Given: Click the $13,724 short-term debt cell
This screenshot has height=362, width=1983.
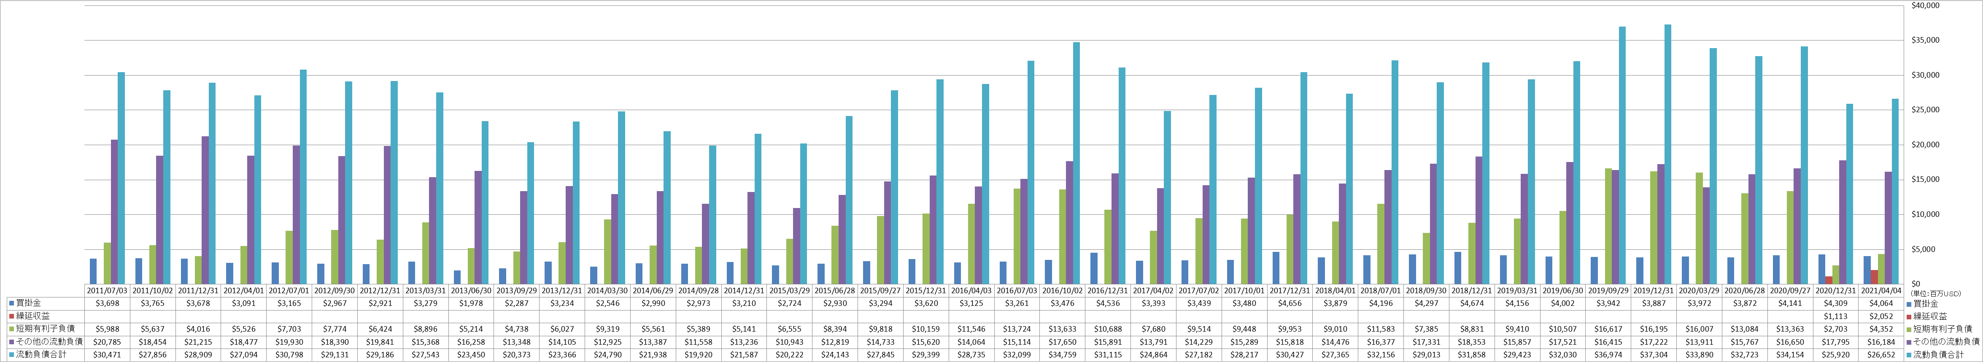Looking at the screenshot, I should coord(1018,329).
